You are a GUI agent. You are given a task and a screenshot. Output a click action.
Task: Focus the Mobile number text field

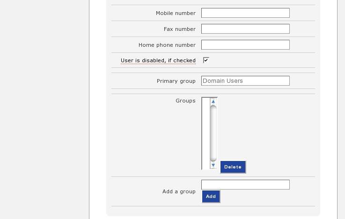coord(245,13)
